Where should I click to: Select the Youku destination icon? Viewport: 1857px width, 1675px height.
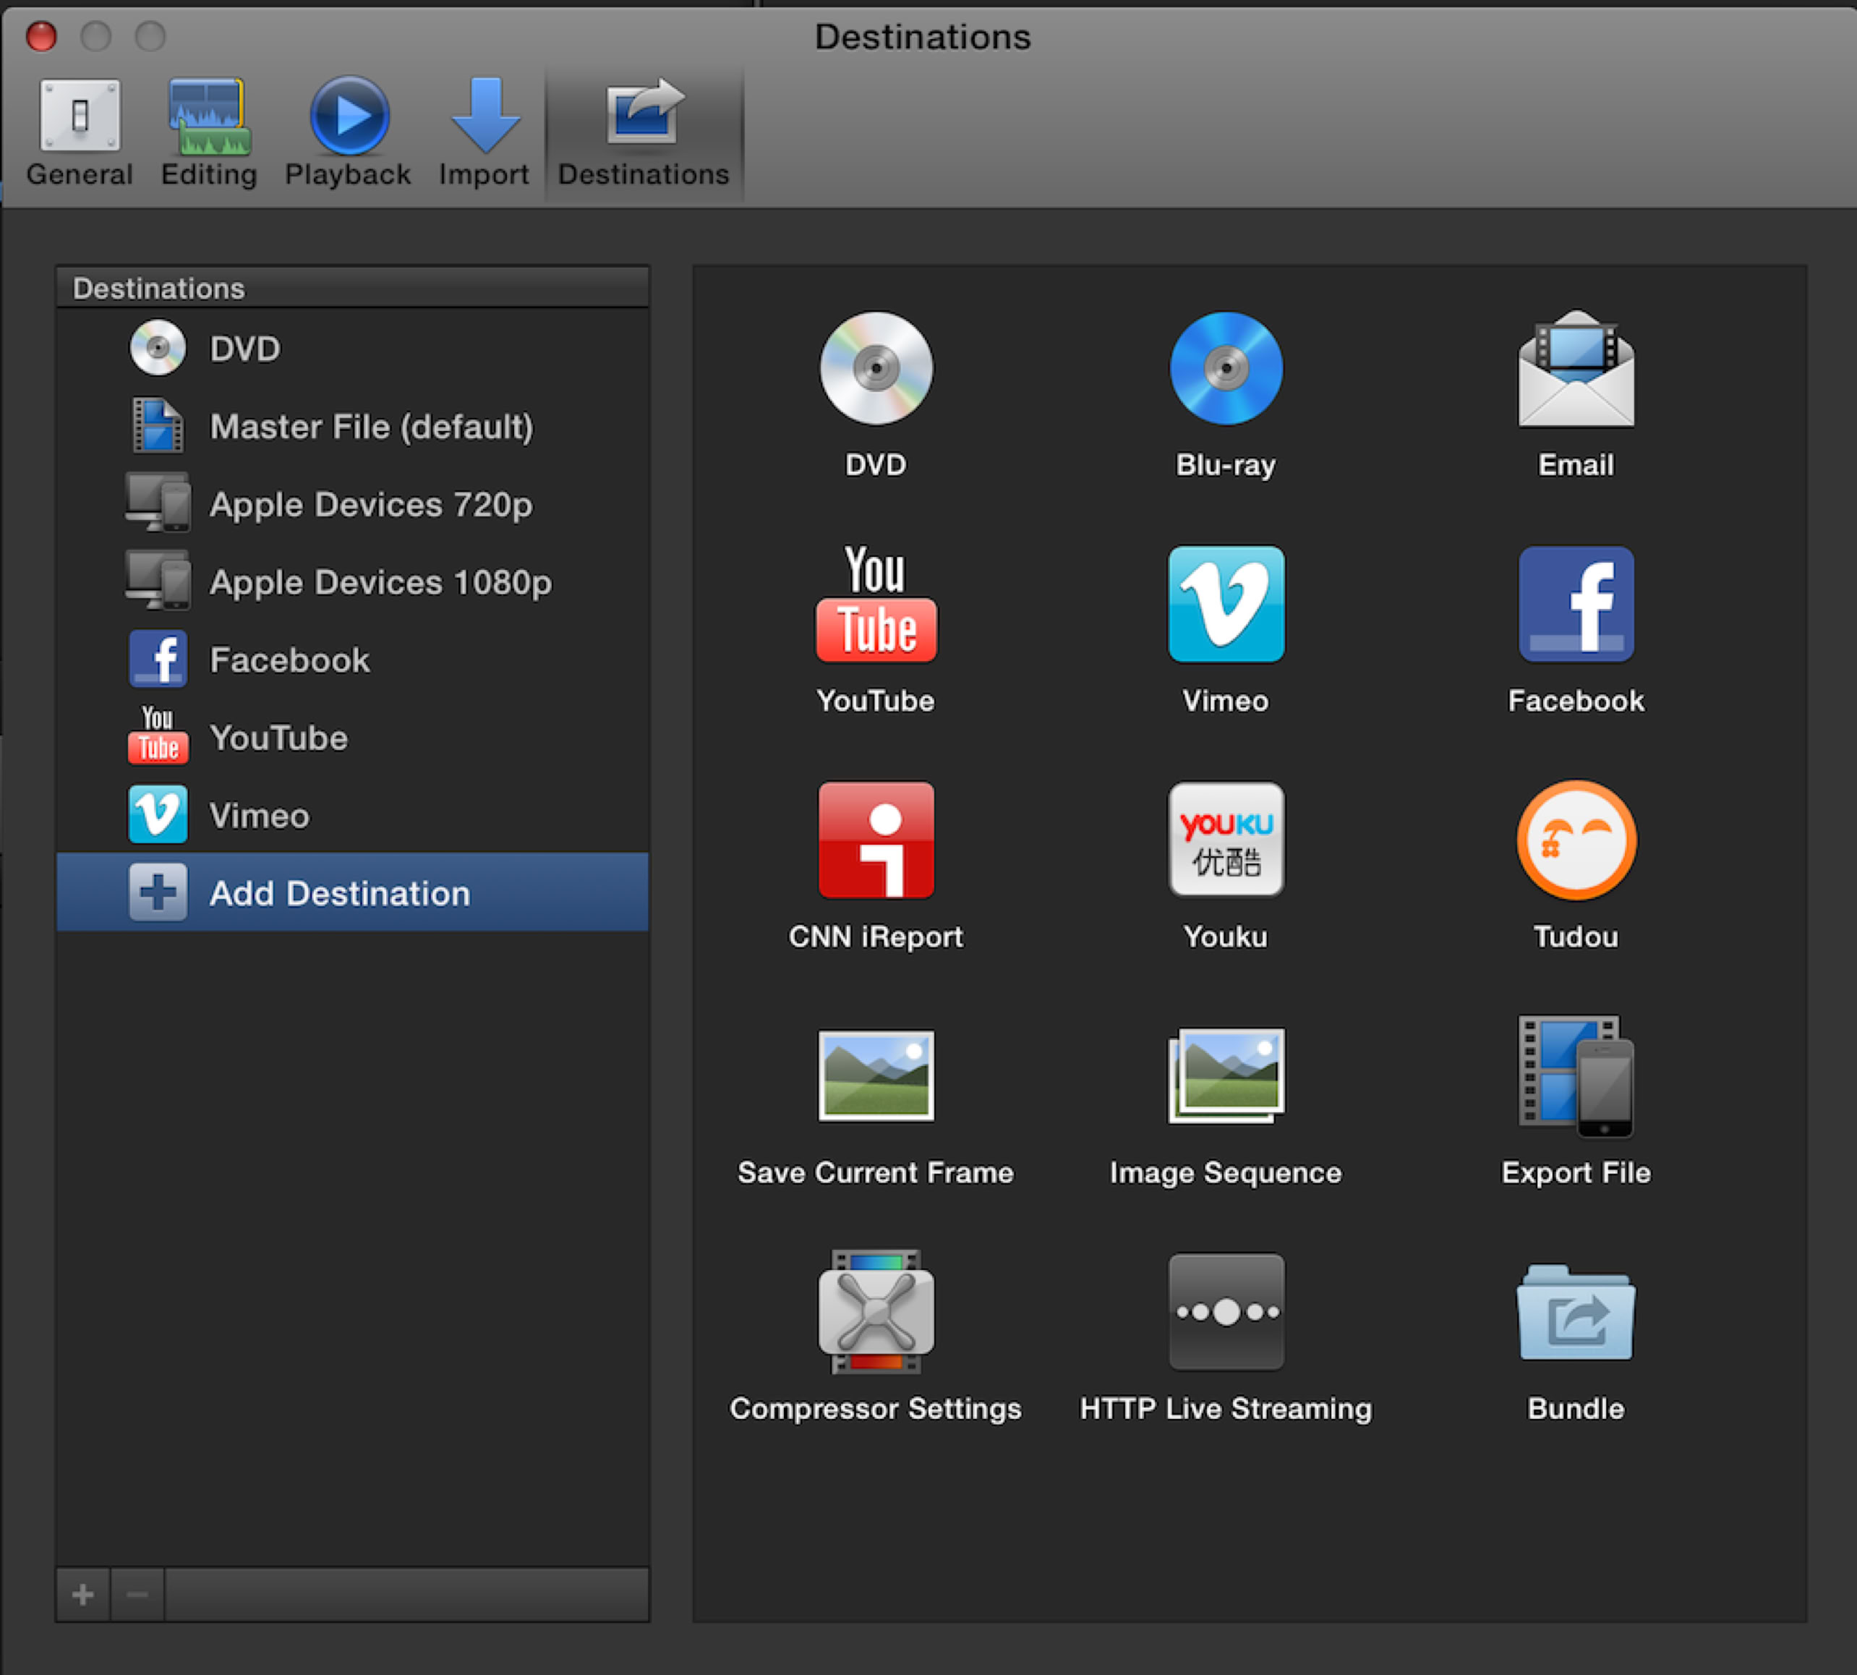(x=1226, y=840)
